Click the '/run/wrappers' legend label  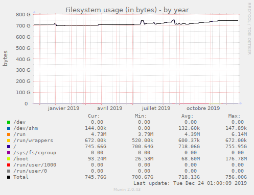pos(33,141)
